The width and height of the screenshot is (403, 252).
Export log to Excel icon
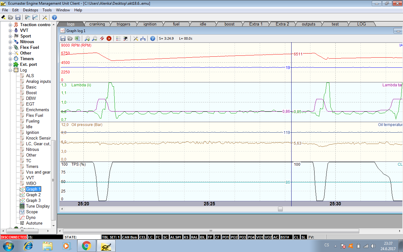coord(77,38)
